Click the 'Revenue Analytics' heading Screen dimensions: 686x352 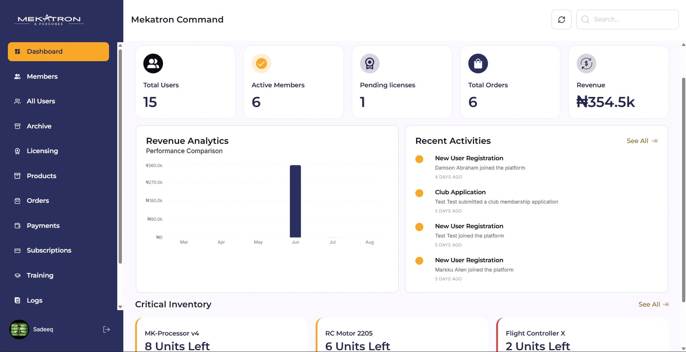click(x=187, y=141)
